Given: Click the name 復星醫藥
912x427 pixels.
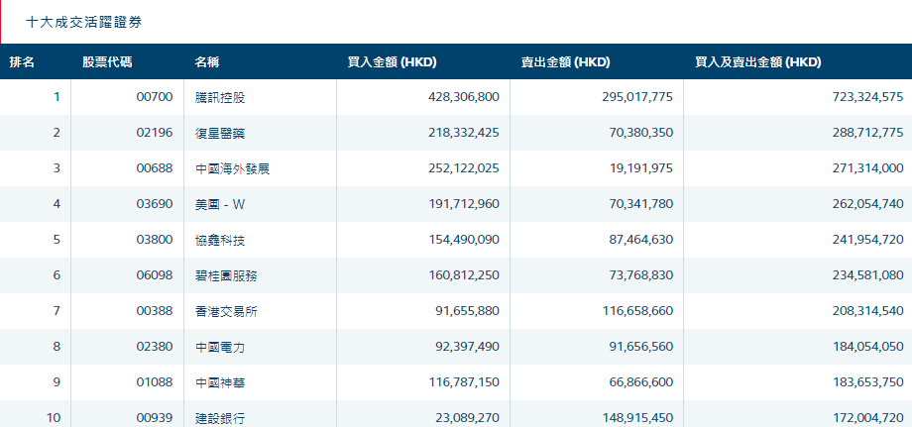Looking at the screenshot, I should (x=220, y=133).
